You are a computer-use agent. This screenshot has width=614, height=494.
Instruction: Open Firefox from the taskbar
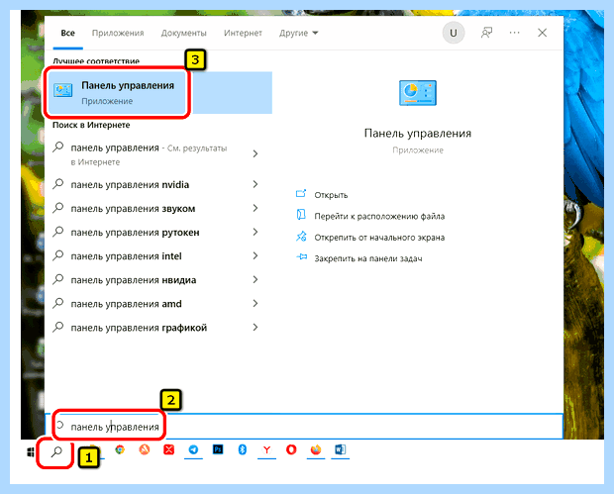pyautogui.click(x=316, y=449)
